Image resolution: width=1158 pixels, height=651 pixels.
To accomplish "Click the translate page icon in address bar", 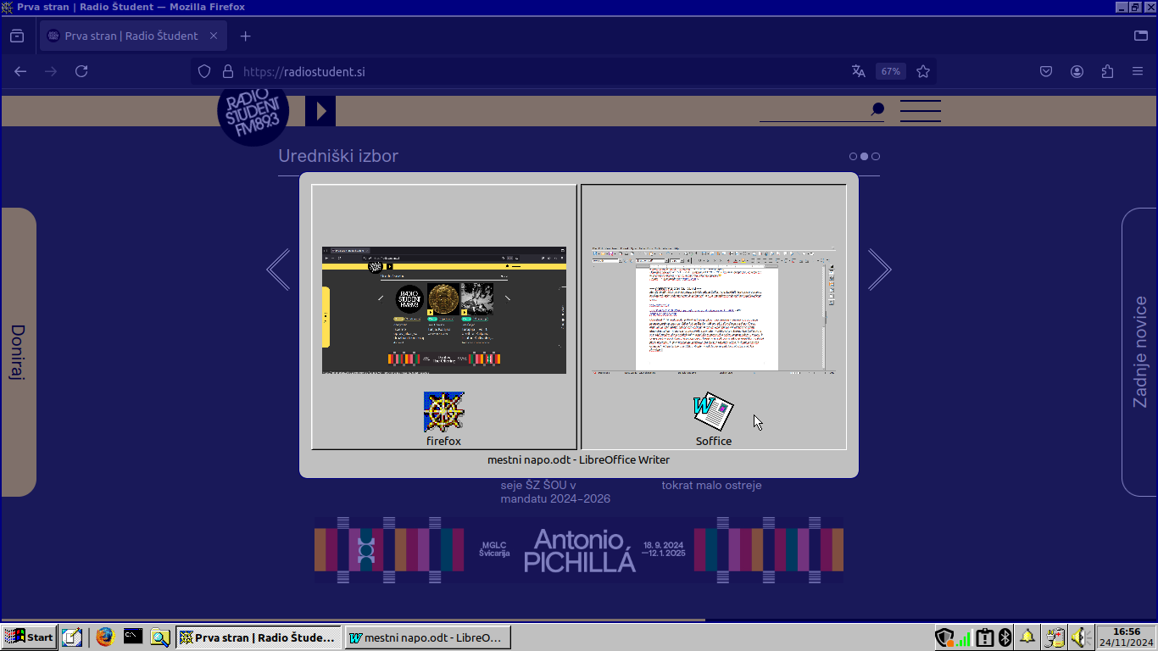I will 858,71.
